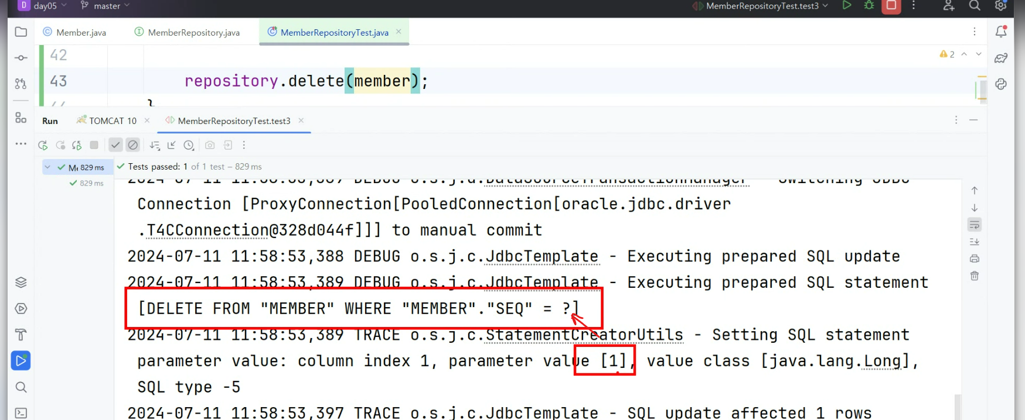Viewport: 1025px width, 420px height.
Task: Stop the test run in Run toolbar
Action: [x=94, y=144]
